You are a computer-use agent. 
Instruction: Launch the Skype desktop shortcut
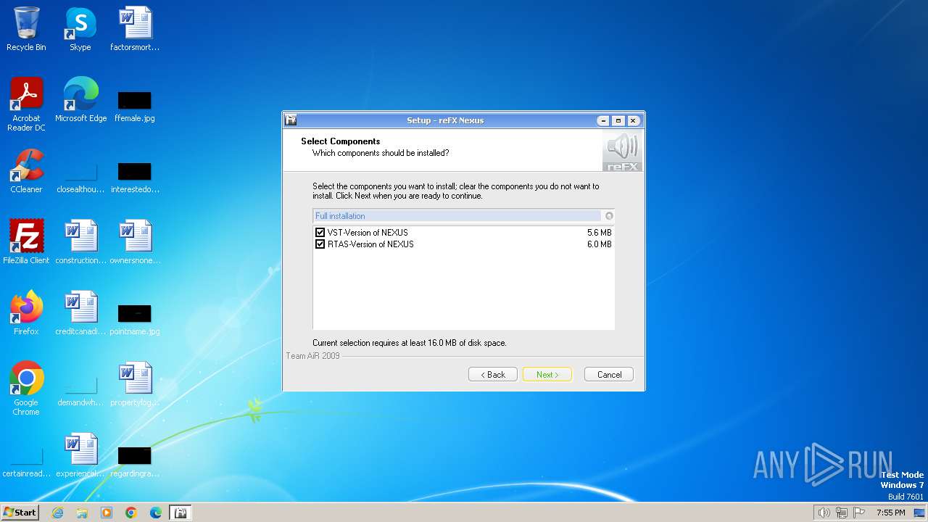point(80,29)
